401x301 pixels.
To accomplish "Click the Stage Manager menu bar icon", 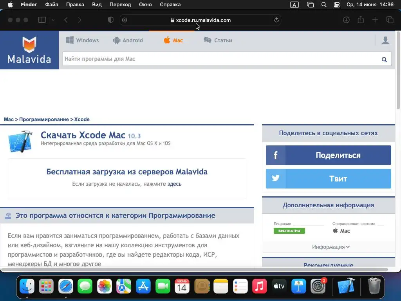I will pos(310,5).
